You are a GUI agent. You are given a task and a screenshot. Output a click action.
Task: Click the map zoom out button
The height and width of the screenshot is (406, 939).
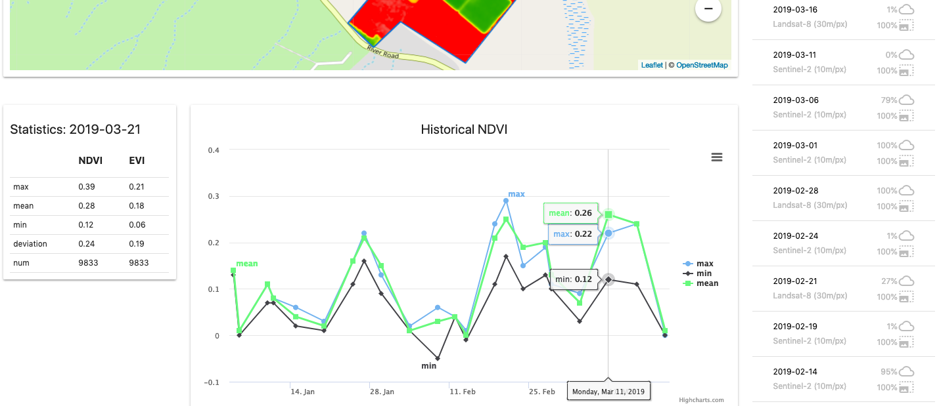pos(708,9)
